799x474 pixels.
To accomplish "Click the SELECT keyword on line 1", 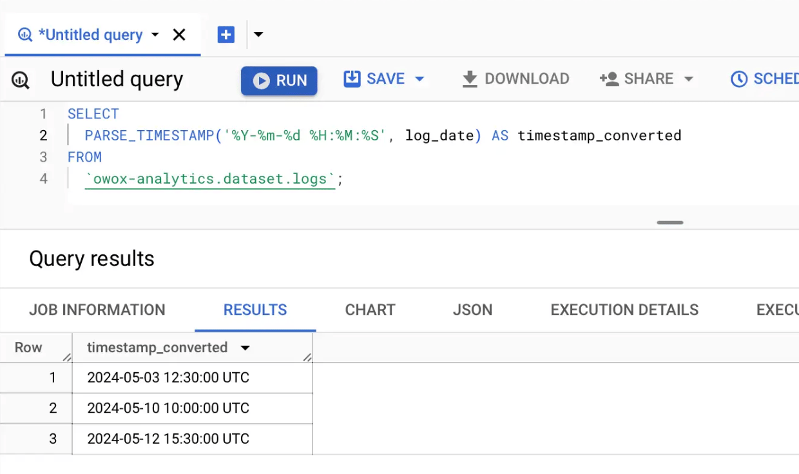I will click(x=93, y=114).
